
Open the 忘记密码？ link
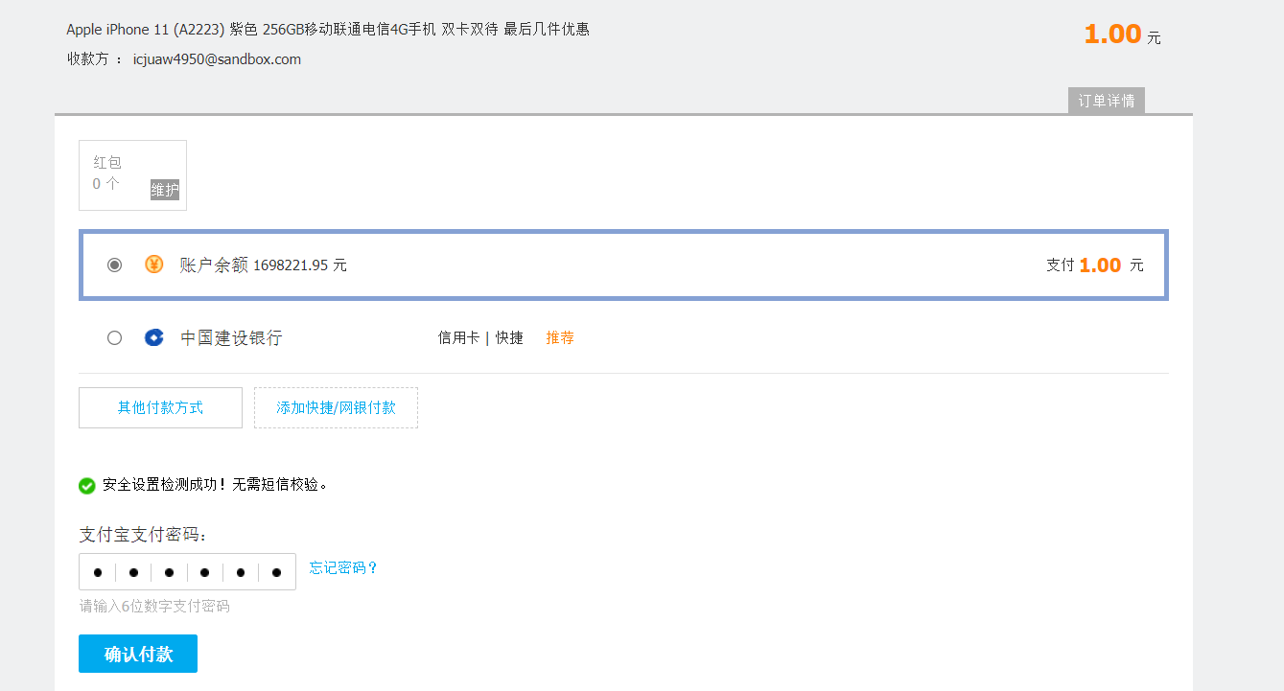(344, 567)
